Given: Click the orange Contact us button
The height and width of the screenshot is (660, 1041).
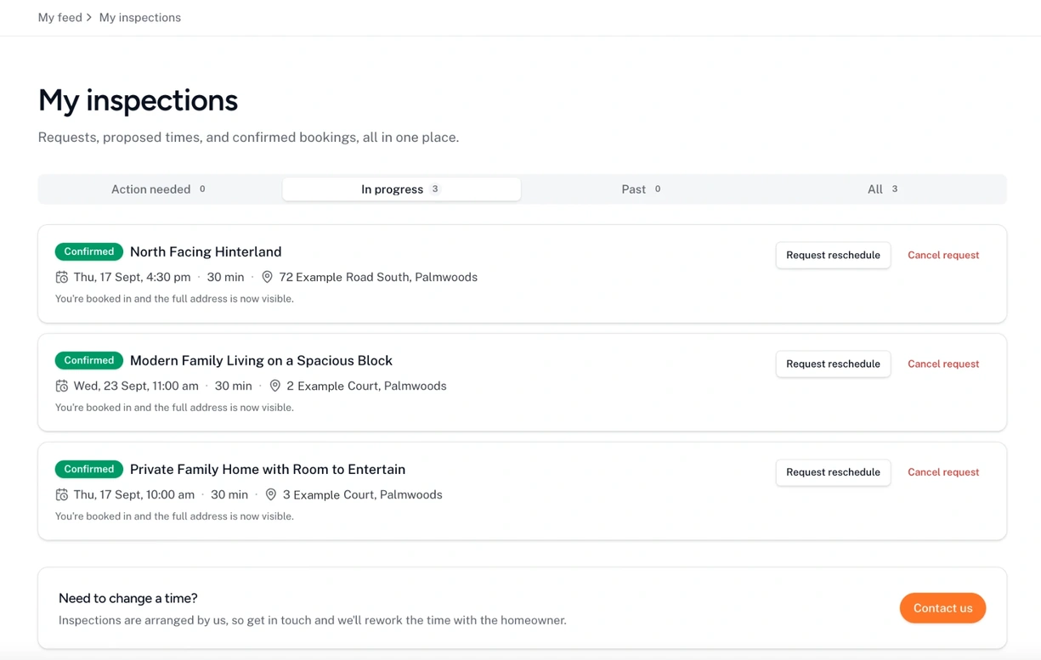Looking at the screenshot, I should click(942, 608).
